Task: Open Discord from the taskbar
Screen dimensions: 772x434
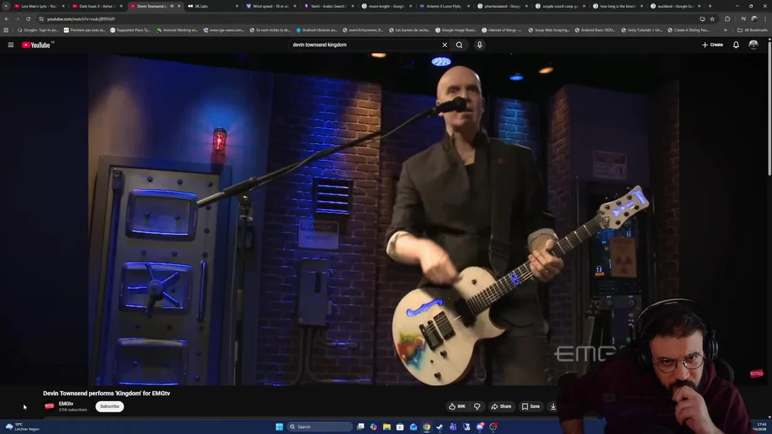Action: tap(479, 427)
